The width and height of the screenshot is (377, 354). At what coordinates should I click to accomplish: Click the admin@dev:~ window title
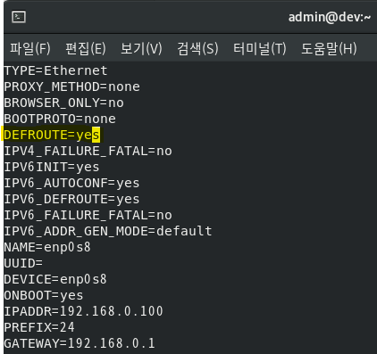[x=330, y=17]
